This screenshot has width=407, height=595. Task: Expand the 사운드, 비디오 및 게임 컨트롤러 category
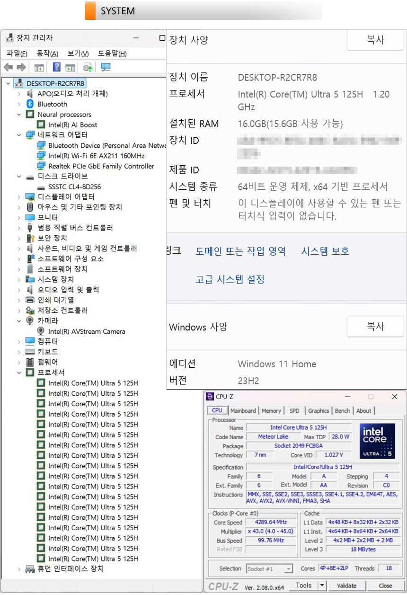(19, 249)
